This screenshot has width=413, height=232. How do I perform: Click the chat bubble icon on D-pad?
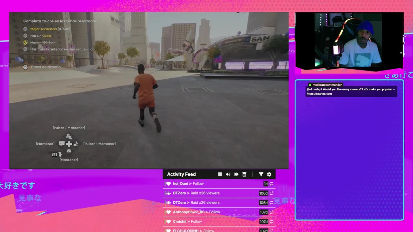[x=62, y=144]
